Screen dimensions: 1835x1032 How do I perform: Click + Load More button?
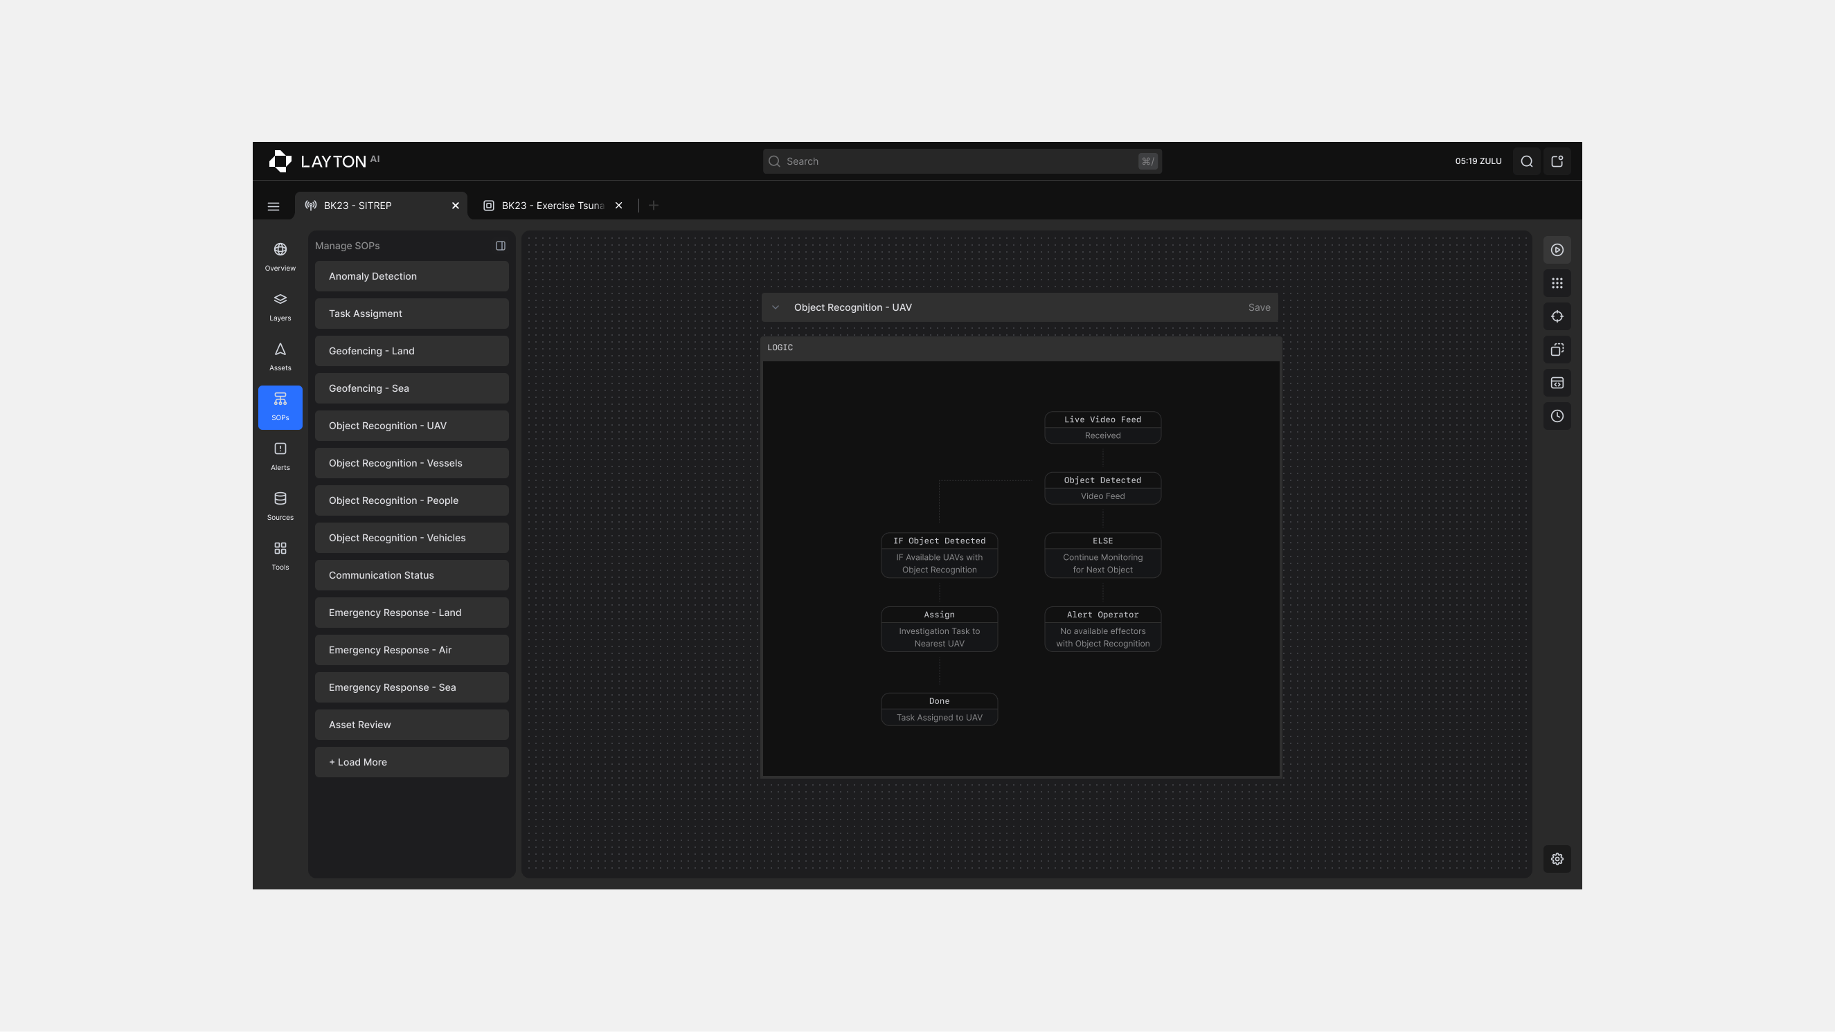tap(412, 762)
